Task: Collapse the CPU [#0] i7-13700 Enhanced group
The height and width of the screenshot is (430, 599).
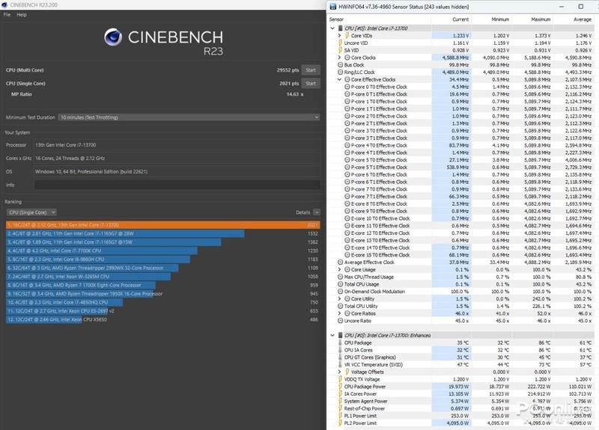Action: click(x=332, y=335)
